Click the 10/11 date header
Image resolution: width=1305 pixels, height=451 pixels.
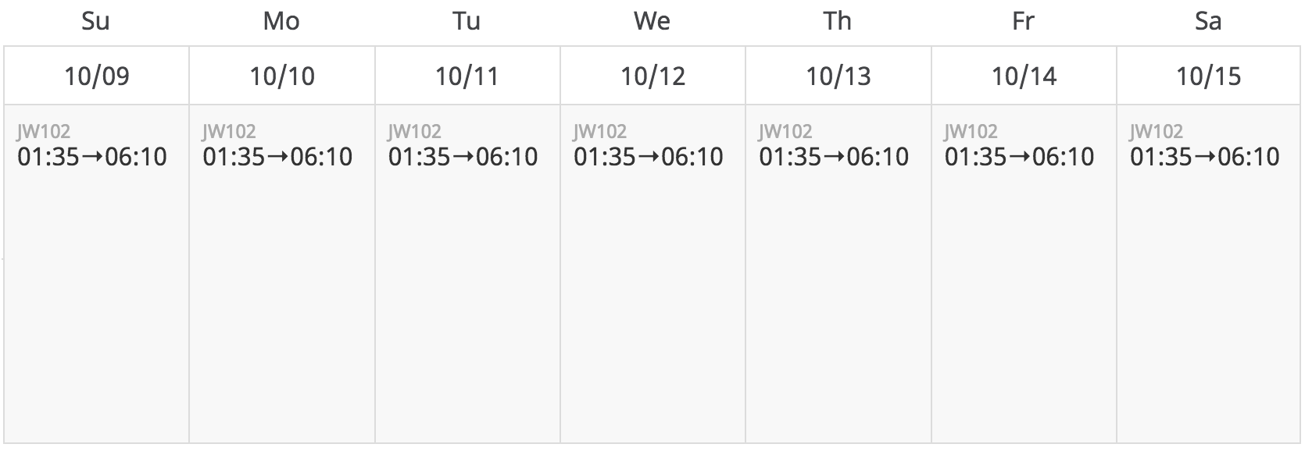click(467, 76)
